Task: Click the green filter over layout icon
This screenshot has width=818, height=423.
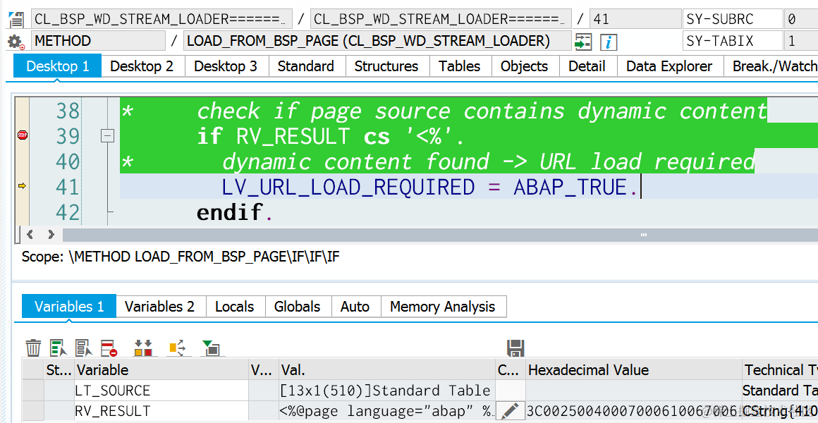Action: click(x=211, y=348)
